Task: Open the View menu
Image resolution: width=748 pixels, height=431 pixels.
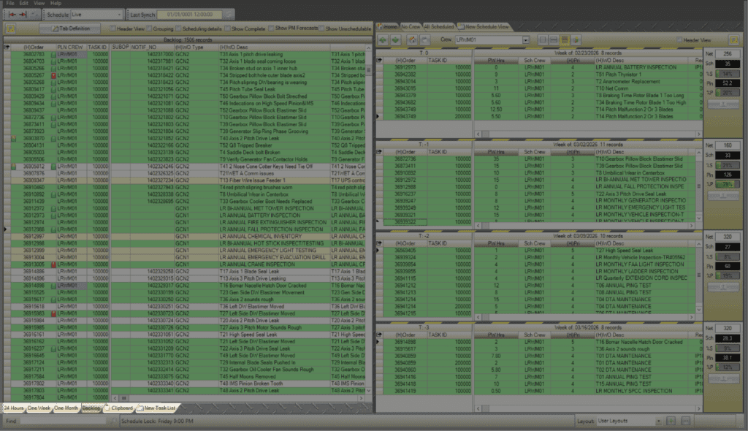Action: tap(39, 4)
